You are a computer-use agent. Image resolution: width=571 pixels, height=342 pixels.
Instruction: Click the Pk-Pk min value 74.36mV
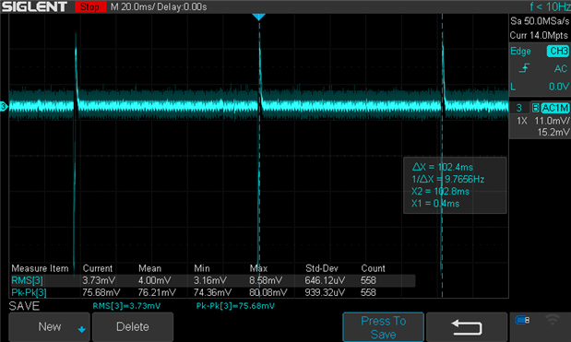coord(213,292)
